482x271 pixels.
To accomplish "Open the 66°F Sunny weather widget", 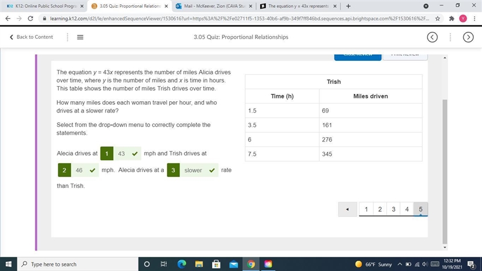I will (374, 264).
